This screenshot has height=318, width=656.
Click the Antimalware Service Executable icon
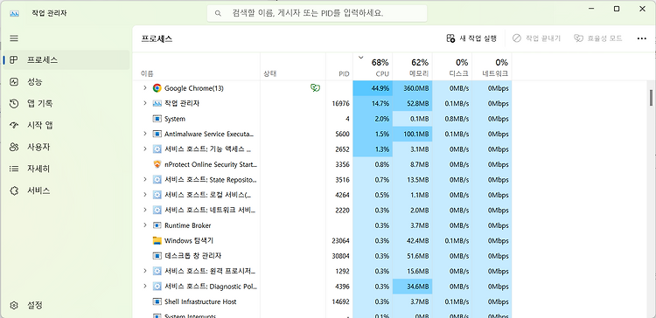coord(157,134)
